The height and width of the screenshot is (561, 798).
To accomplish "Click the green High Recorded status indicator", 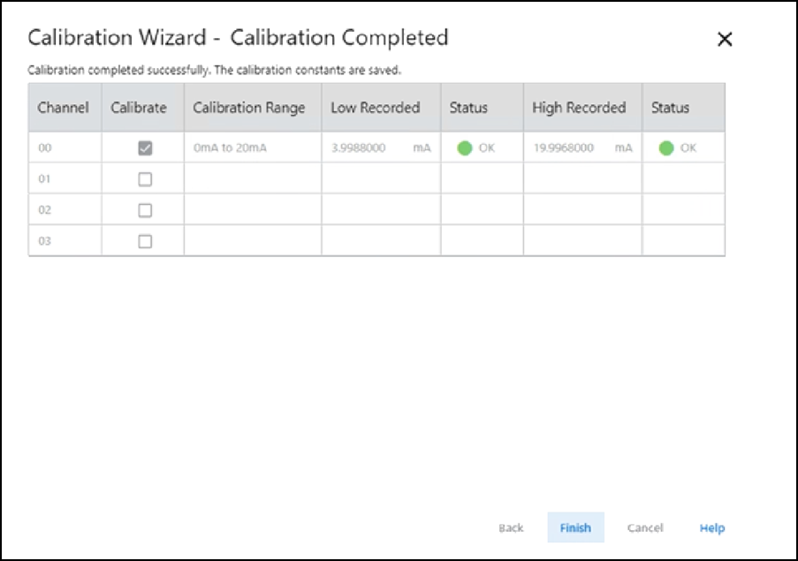I will pyautogui.click(x=666, y=148).
